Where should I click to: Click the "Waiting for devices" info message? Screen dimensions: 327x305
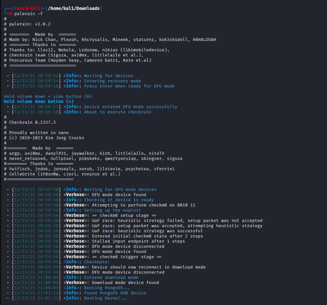coord(108,76)
